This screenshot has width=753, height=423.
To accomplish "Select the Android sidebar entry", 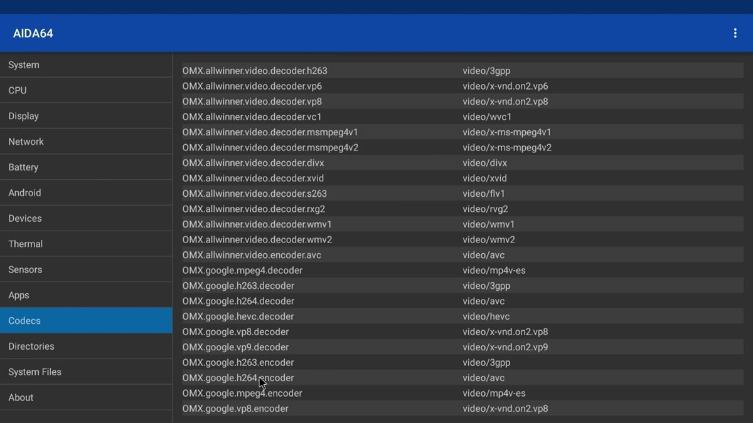I will pos(86,193).
